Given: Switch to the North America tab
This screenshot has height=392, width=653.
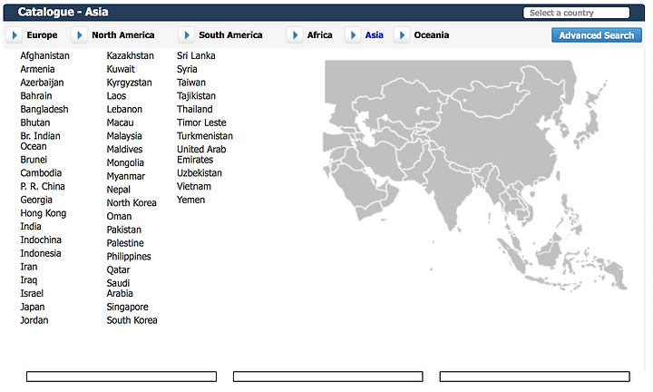Looking at the screenshot, I should click(x=123, y=35).
